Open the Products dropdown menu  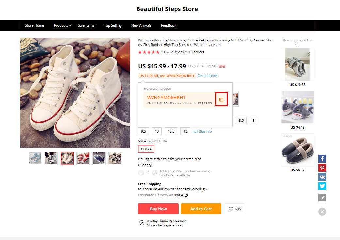point(62,25)
